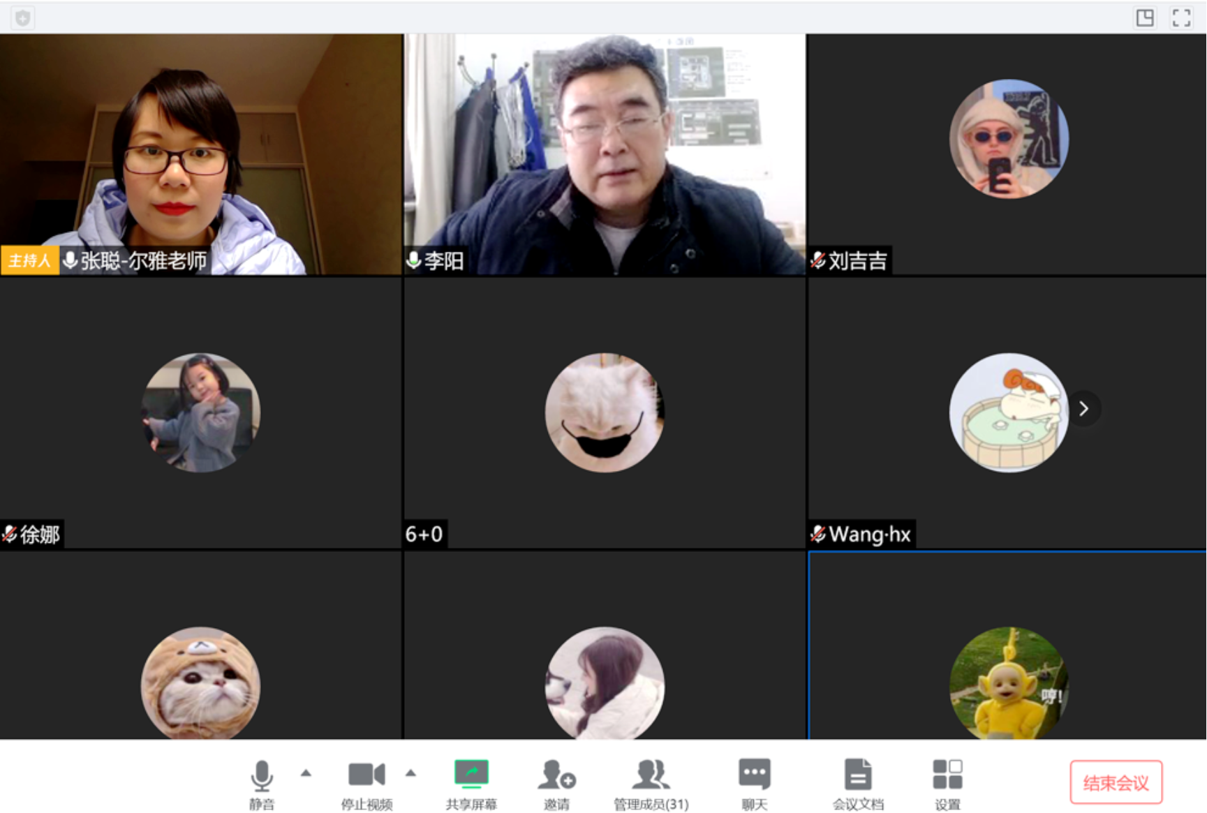Expand audio options arrow beside 静音
This screenshot has height=813, width=1207.
pyautogui.click(x=306, y=773)
